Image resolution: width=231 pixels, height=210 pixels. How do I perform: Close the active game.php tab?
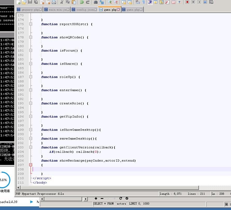click(x=118, y=10)
